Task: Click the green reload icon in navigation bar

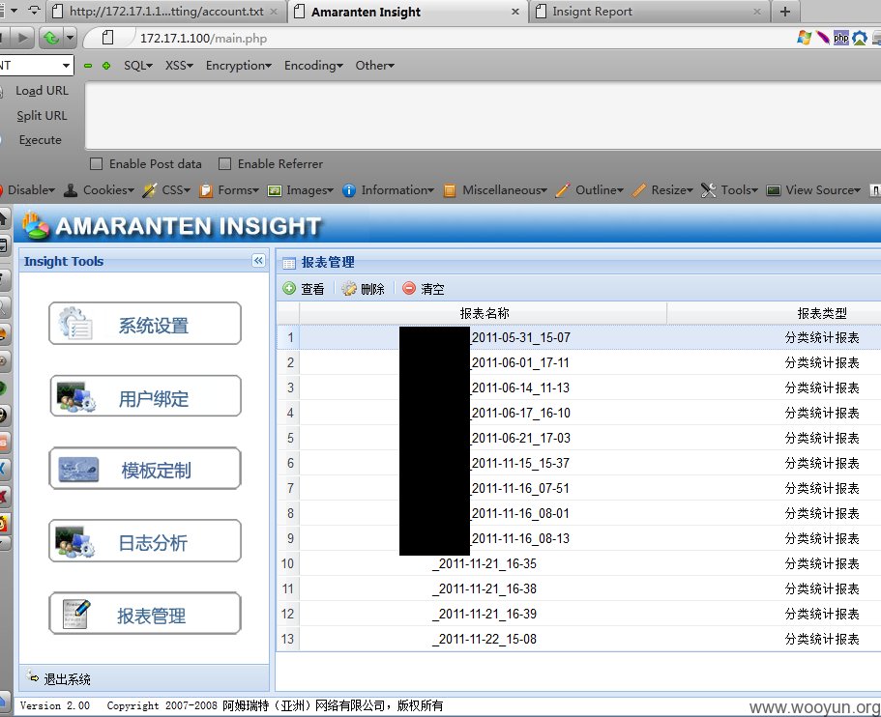Action: coord(50,39)
